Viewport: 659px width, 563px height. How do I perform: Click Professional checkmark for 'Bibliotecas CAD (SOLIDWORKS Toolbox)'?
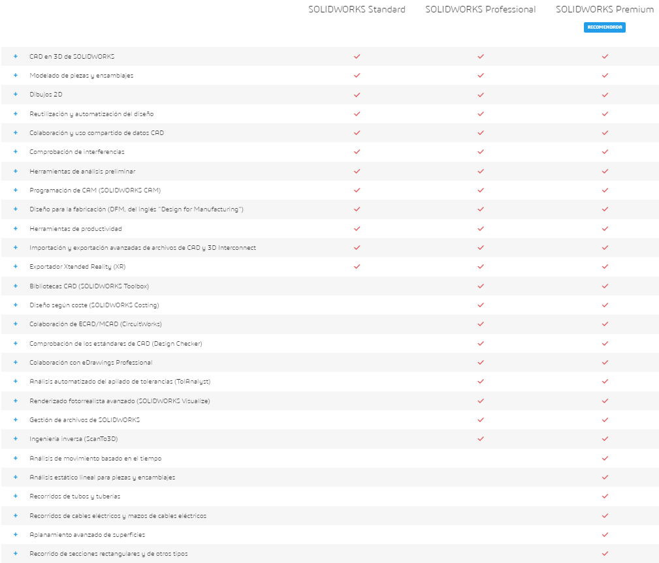pyautogui.click(x=481, y=286)
